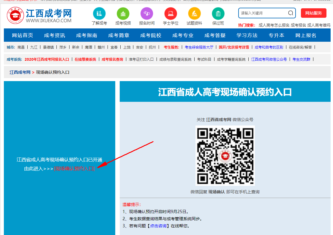The image size is (333, 235).
Task: Select 成考指南 in navigation bar
Action: point(87,35)
